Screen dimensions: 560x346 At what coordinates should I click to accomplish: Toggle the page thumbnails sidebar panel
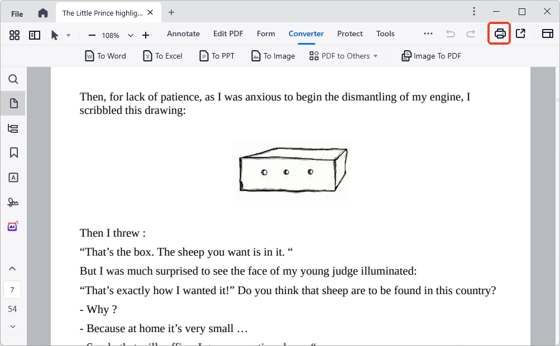click(13, 104)
